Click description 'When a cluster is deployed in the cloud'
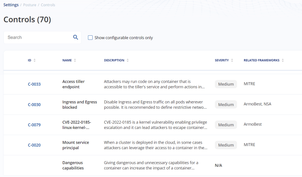This screenshot has height=177, width=302. [x=155, y=145]
